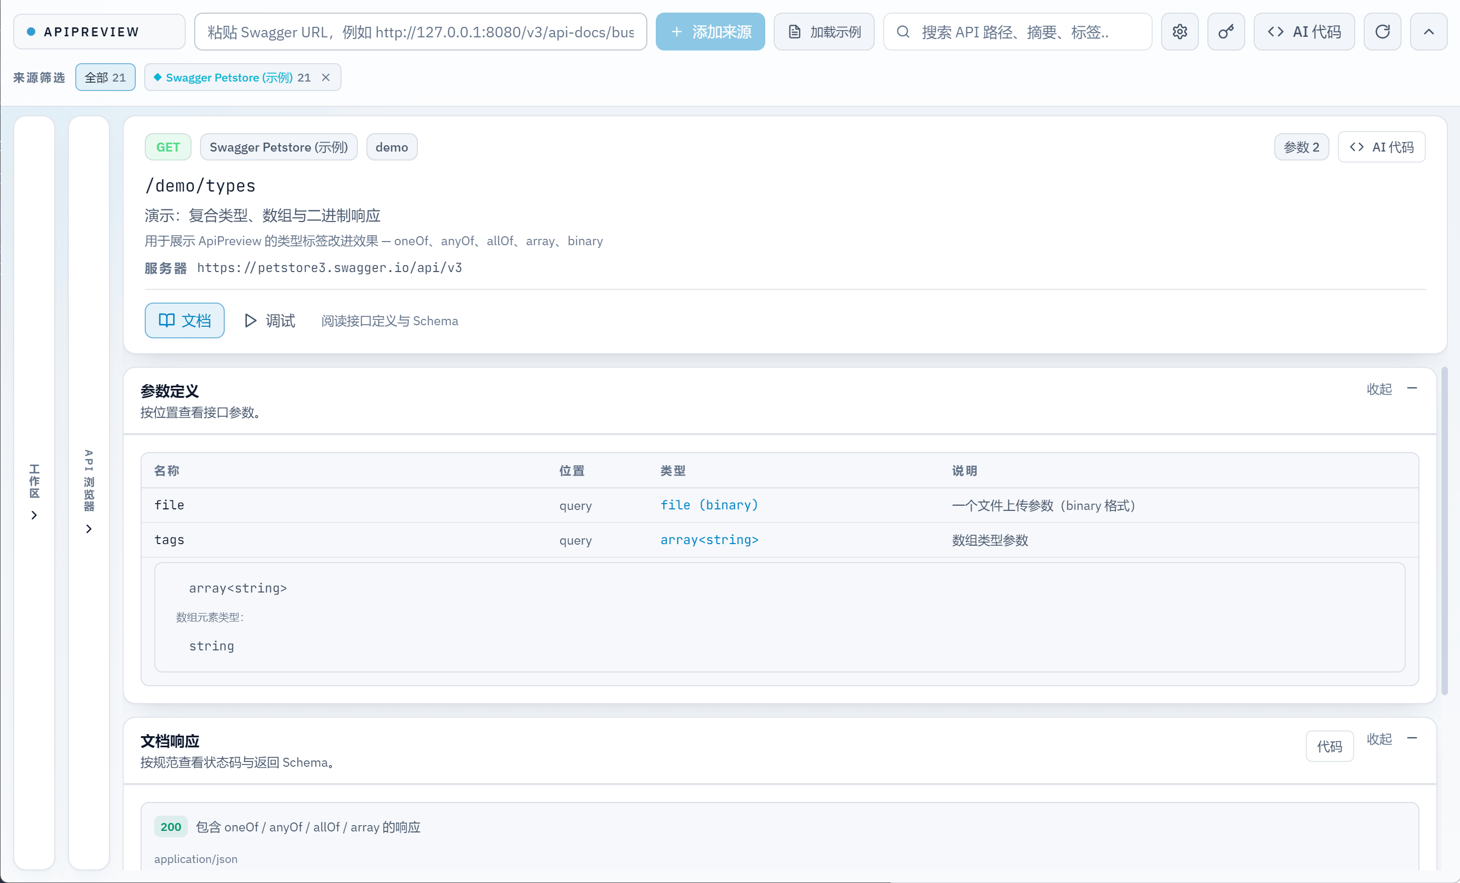The height and width of the screenshot is (883, 1460).
Task: Open AI 代码 in the top toolbar
Action: point(1304,32)
